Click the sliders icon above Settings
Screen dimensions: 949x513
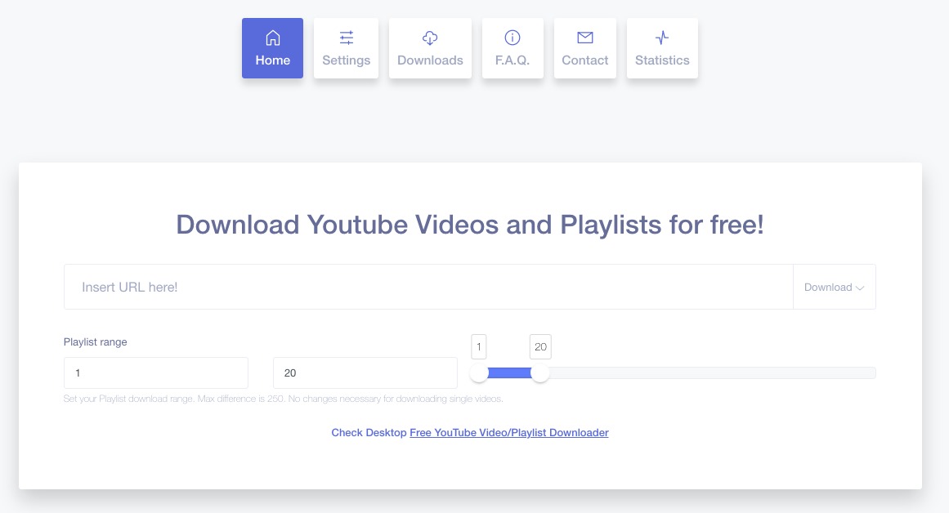tap(347, 38)
